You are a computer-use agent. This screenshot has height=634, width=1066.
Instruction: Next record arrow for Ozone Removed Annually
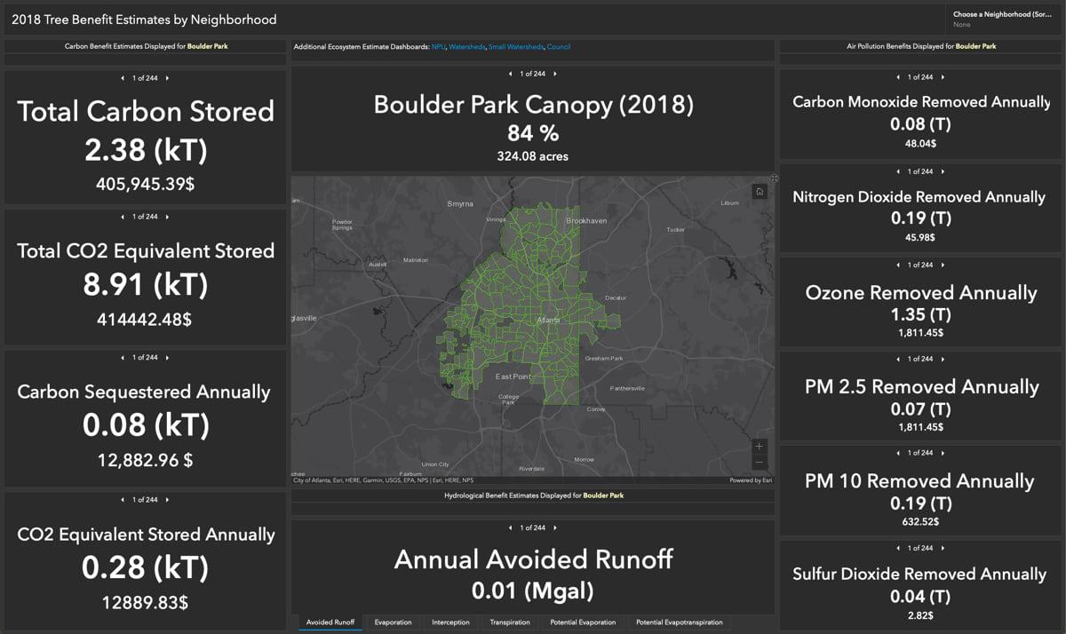(x=943, y=265)
